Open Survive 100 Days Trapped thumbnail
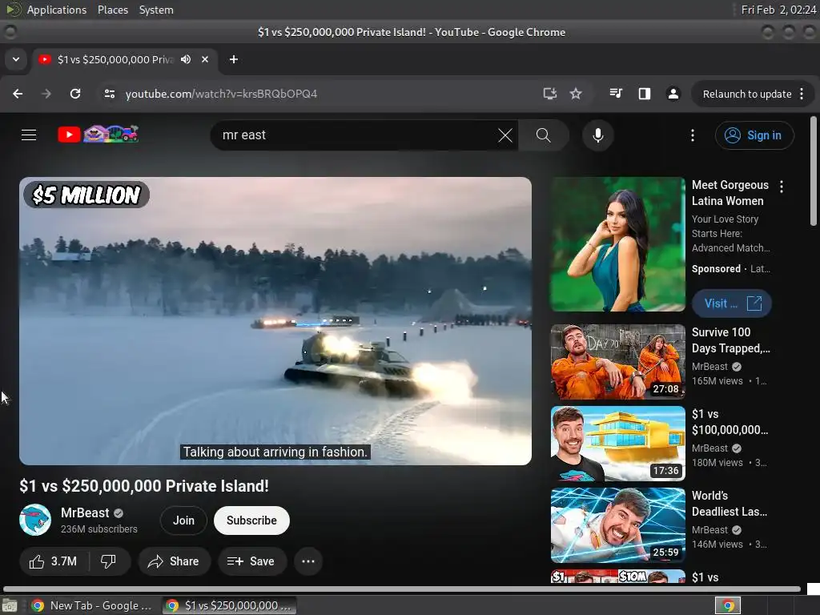820x615 pixels. point(617,362)
